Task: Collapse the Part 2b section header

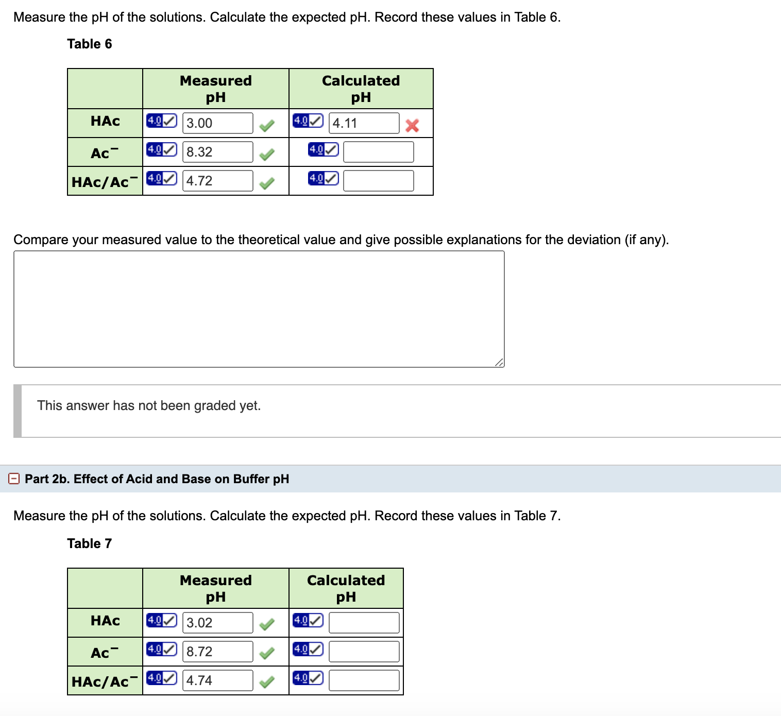Action: [x=13, y=479]
